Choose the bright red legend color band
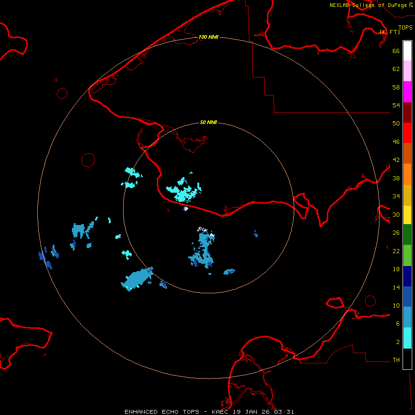 (x=407, y=133)
